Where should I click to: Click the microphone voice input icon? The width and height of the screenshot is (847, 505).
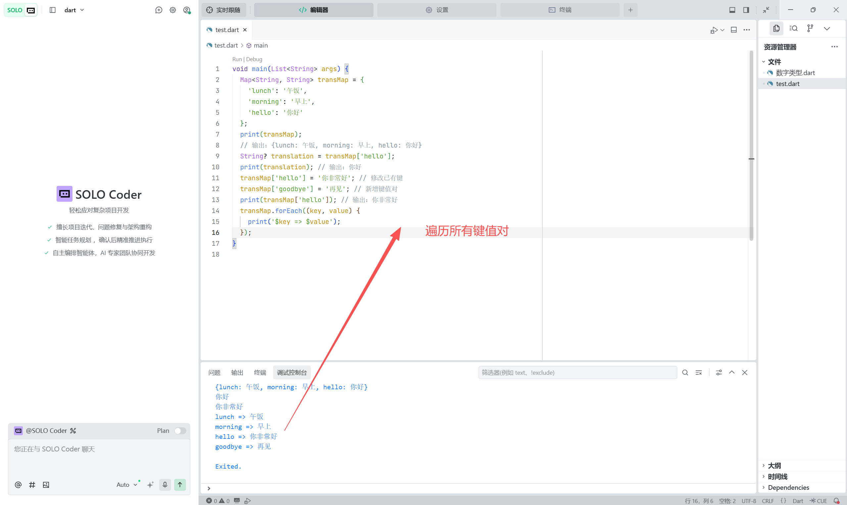click(165, 484)
